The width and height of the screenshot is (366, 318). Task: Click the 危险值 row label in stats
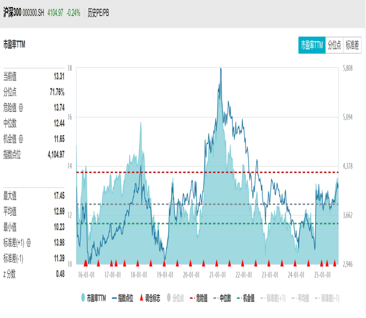pos(10,108)
